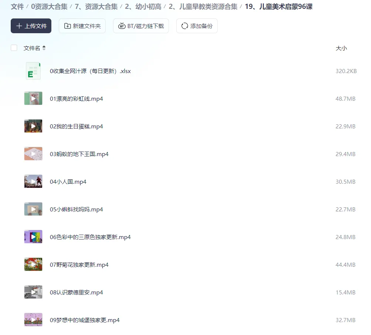Create a folder with 新建文件夹
Image resolution: width=371 pixels, height=335 pixels.
(x=82, y=26)
